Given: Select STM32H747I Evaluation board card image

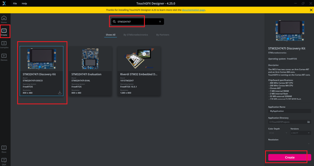Looking at the screenshot, I should (x=90, y=59).
